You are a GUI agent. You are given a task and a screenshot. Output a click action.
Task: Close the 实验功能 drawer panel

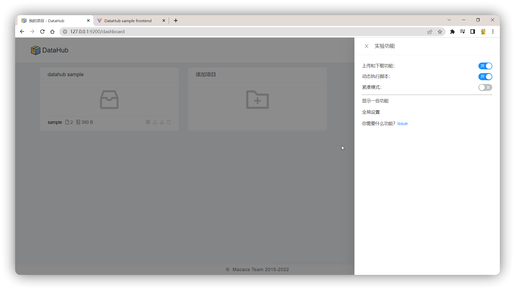366,46
